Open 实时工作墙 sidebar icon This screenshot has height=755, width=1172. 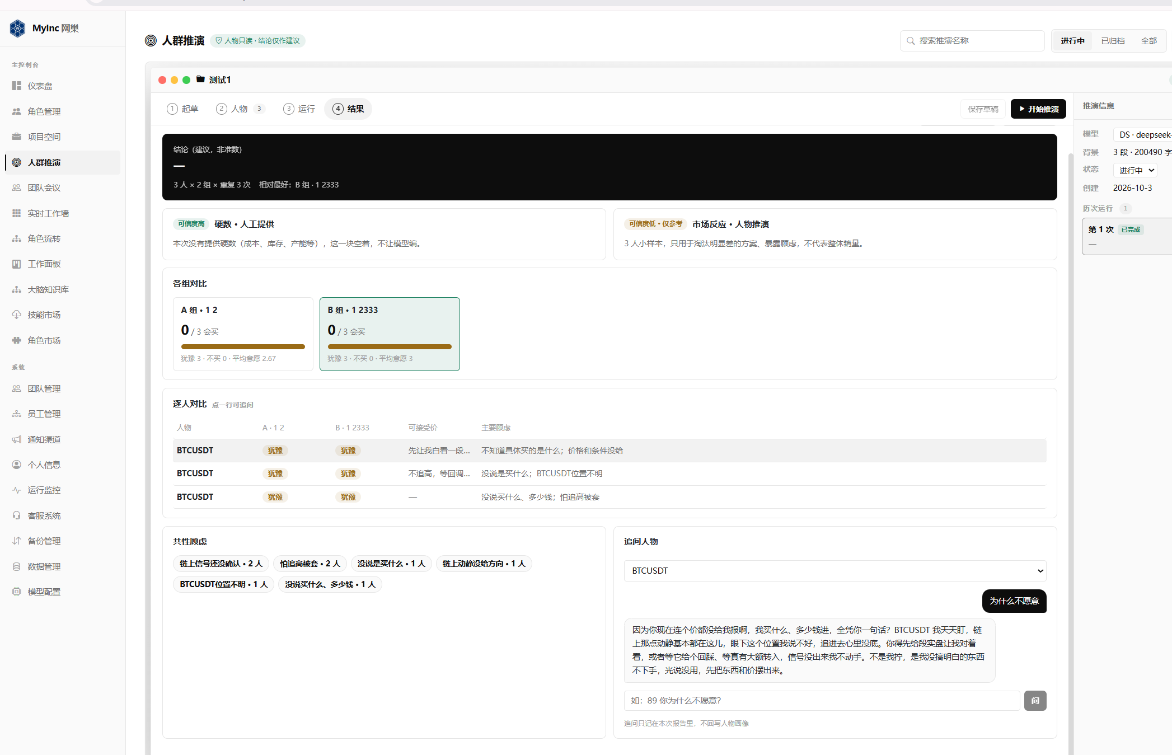pyautogui.click(x=17, y=213)
